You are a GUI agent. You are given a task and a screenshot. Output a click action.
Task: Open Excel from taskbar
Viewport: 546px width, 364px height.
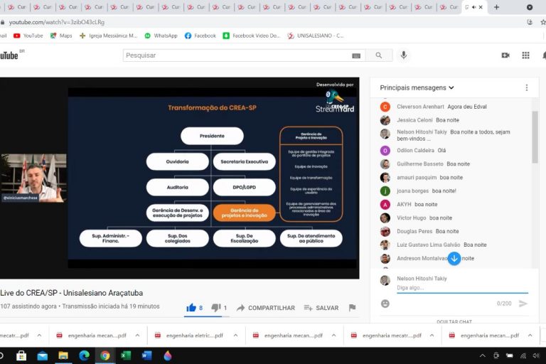click(126, 355)
